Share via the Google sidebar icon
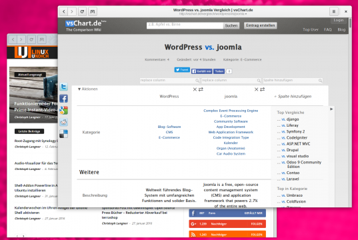Screen dimensions: 358x240 coord(64,110)
